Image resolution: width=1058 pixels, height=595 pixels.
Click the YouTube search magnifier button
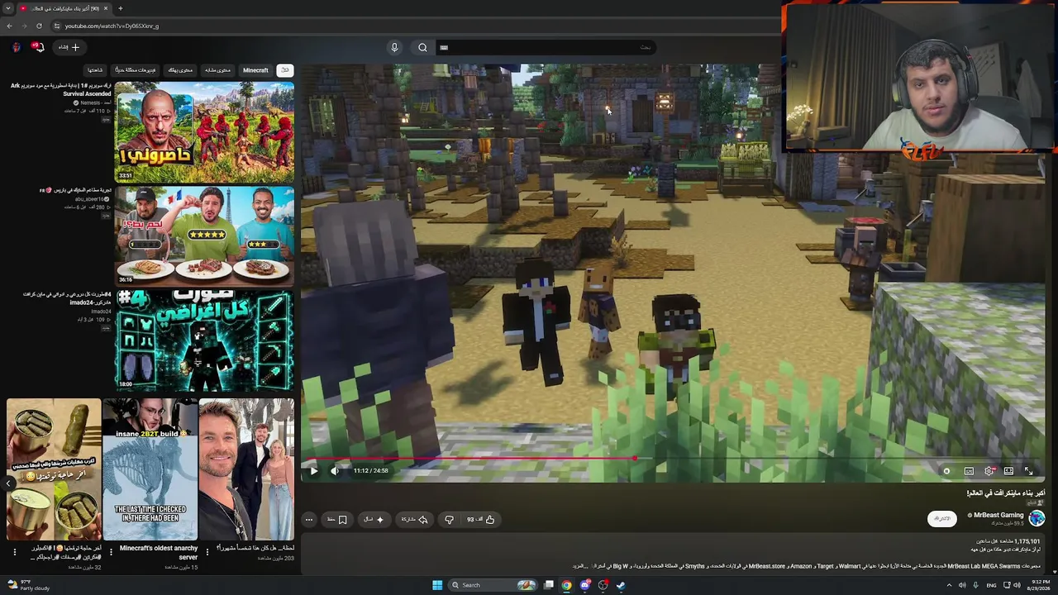(422, 47)
